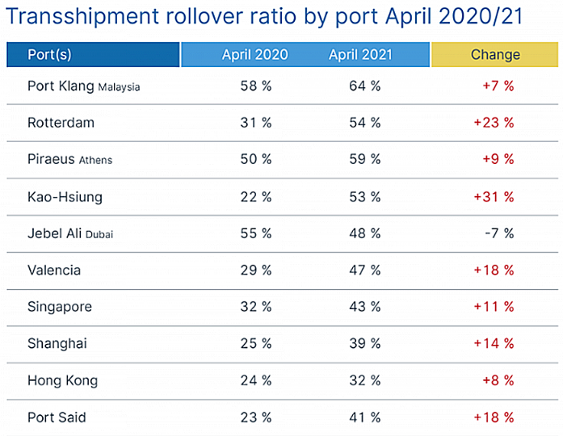Select the Hong Kong row label
This screenshot has height=436, width=563.
click(62, 380)
